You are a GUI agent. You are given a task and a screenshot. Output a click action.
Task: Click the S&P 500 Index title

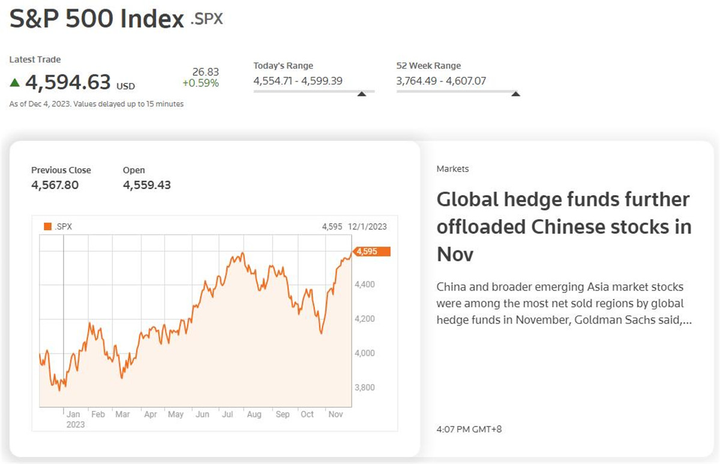tap(97, 19)
